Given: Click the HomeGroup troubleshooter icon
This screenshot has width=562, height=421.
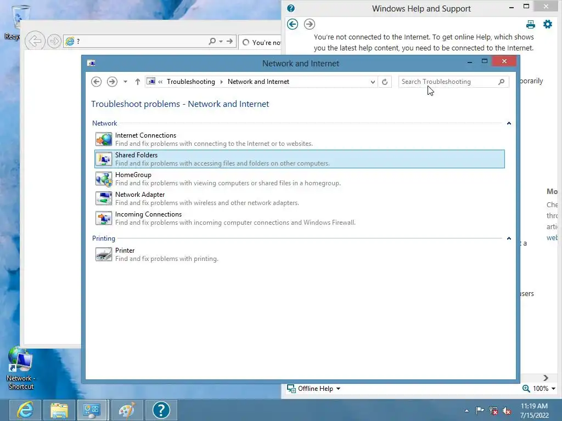Looking at the screenshot, I should point(104,179).
